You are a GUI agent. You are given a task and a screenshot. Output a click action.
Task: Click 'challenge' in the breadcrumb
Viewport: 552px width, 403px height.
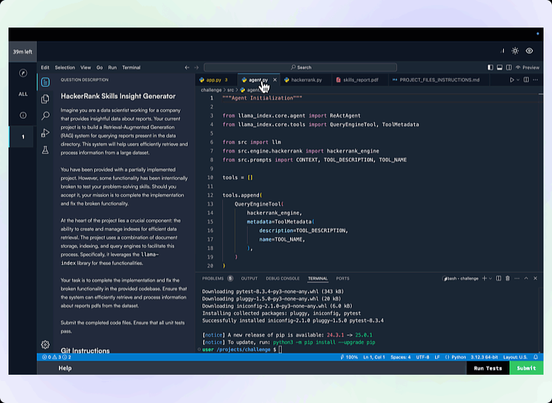(x=211, y=90)
